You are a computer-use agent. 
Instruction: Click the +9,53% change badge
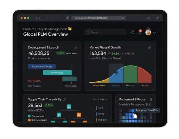tap(61, 53)
